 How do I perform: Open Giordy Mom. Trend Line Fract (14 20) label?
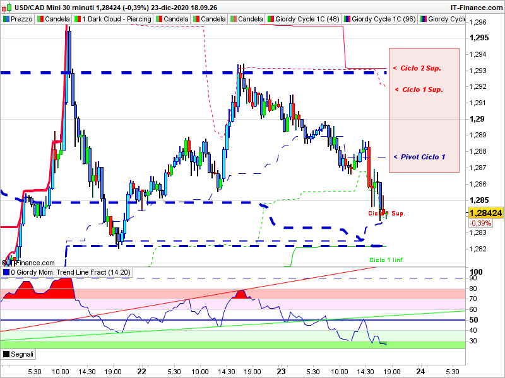pyautogui.click(x=67, y=272)
